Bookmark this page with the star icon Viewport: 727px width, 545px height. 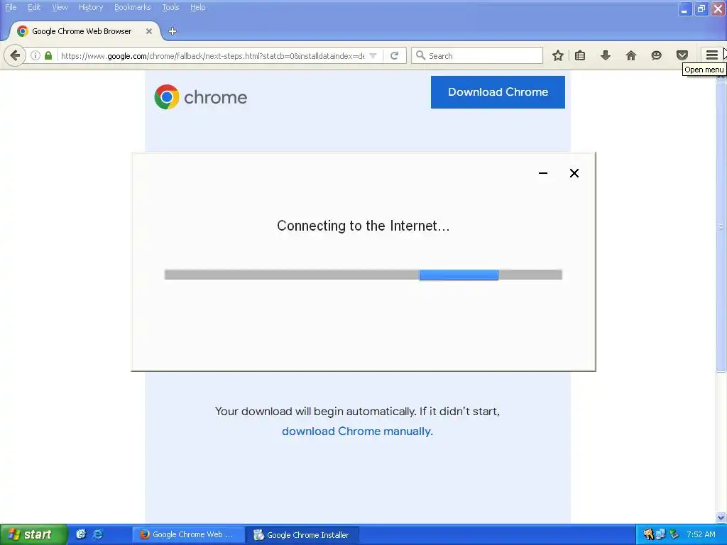(558, 55)
